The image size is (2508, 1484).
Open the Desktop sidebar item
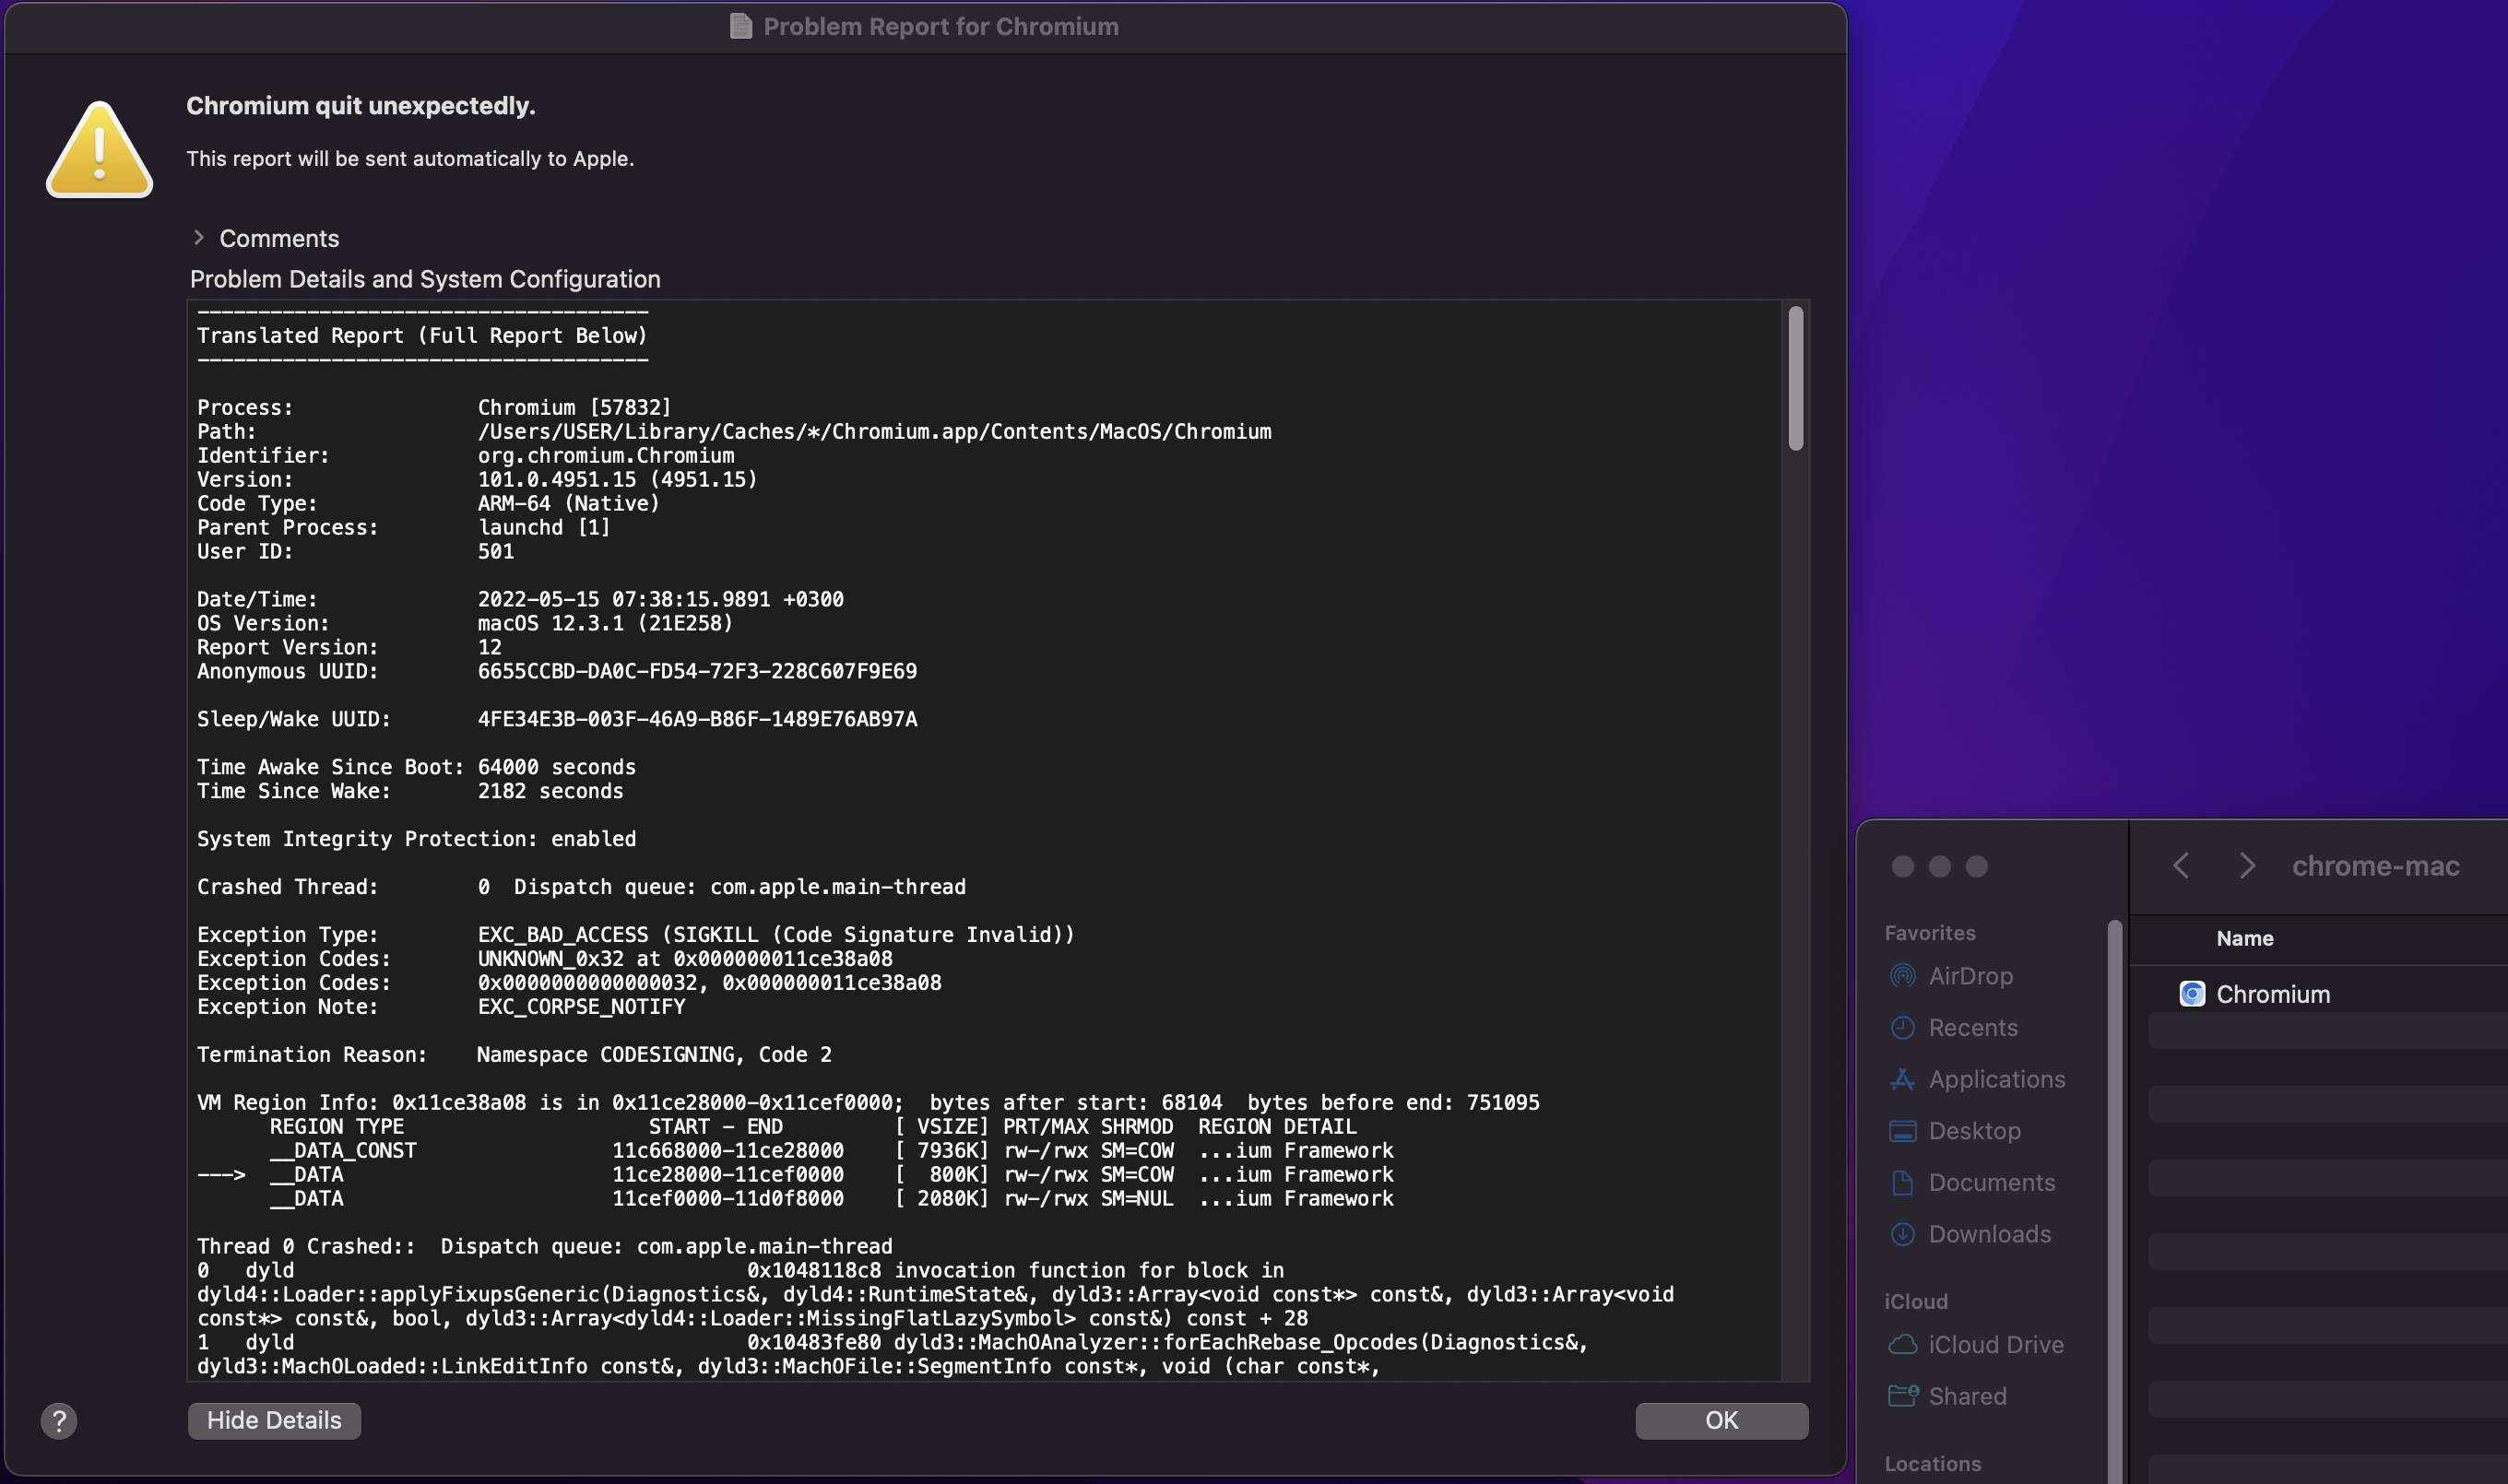tap(1974, 1130)
